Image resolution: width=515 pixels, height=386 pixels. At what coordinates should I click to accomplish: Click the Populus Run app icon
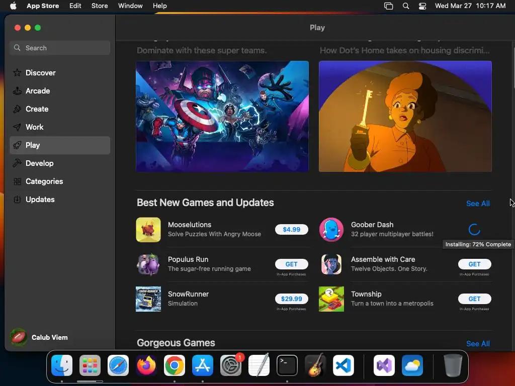[148, 264]
